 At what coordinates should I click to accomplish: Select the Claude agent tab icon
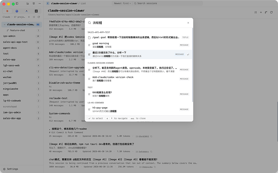point(7,11)
